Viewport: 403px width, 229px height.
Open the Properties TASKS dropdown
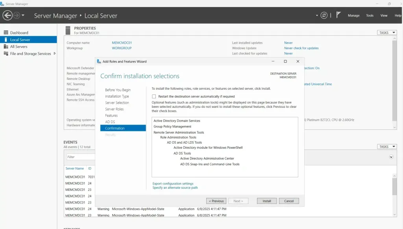[x=387, y=33]
